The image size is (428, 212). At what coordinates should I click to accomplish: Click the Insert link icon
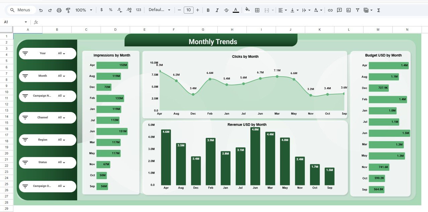pyautogui.click(x=330, y=10)
